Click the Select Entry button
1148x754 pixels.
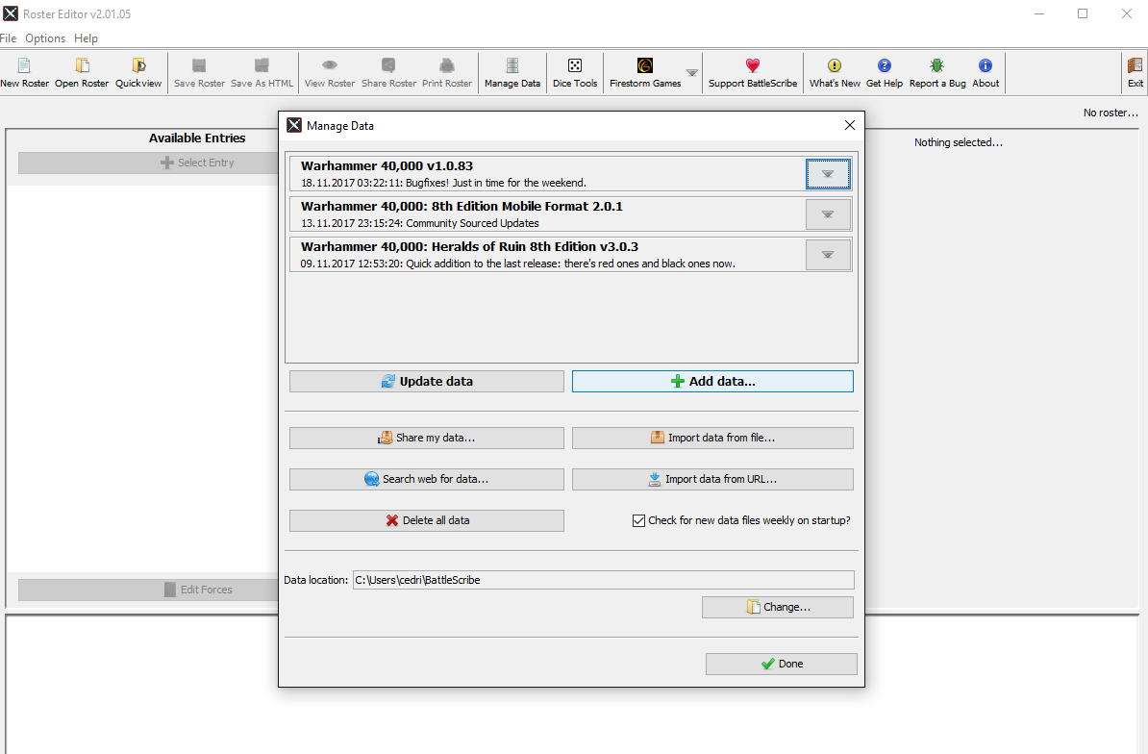[x=149, y=163]
